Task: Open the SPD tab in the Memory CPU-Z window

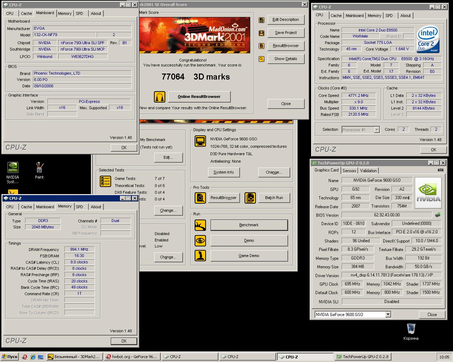Action: pos(80,207)
